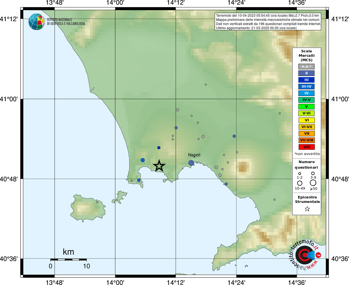Click the INGV globe logo
The height and width of the screenshot is (285, 349).
37,22
